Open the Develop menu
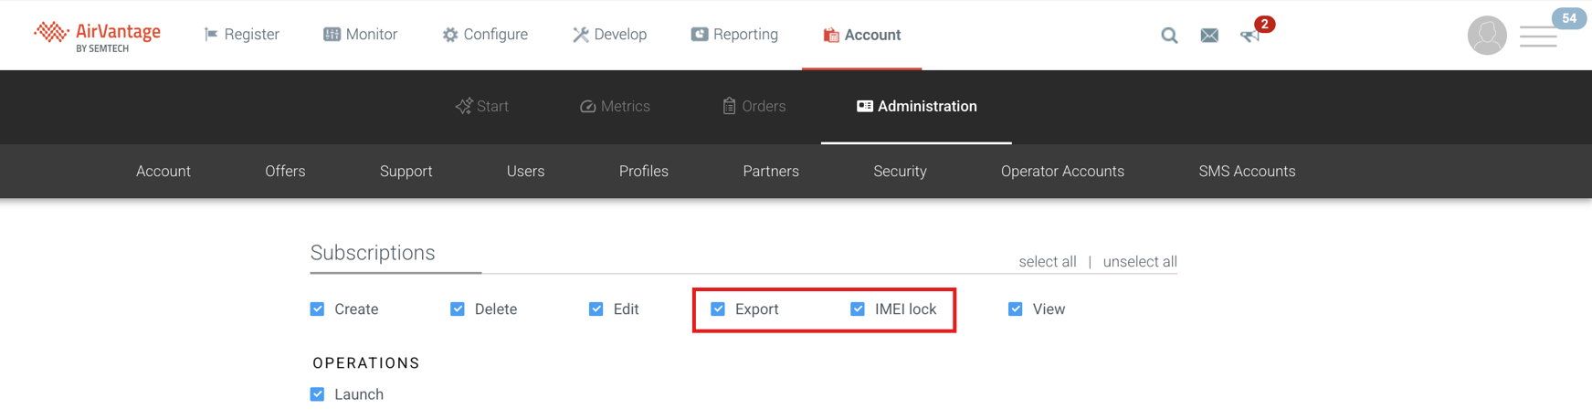The width and height of the screenshot is (1592, 419). (x=609, y=35)
